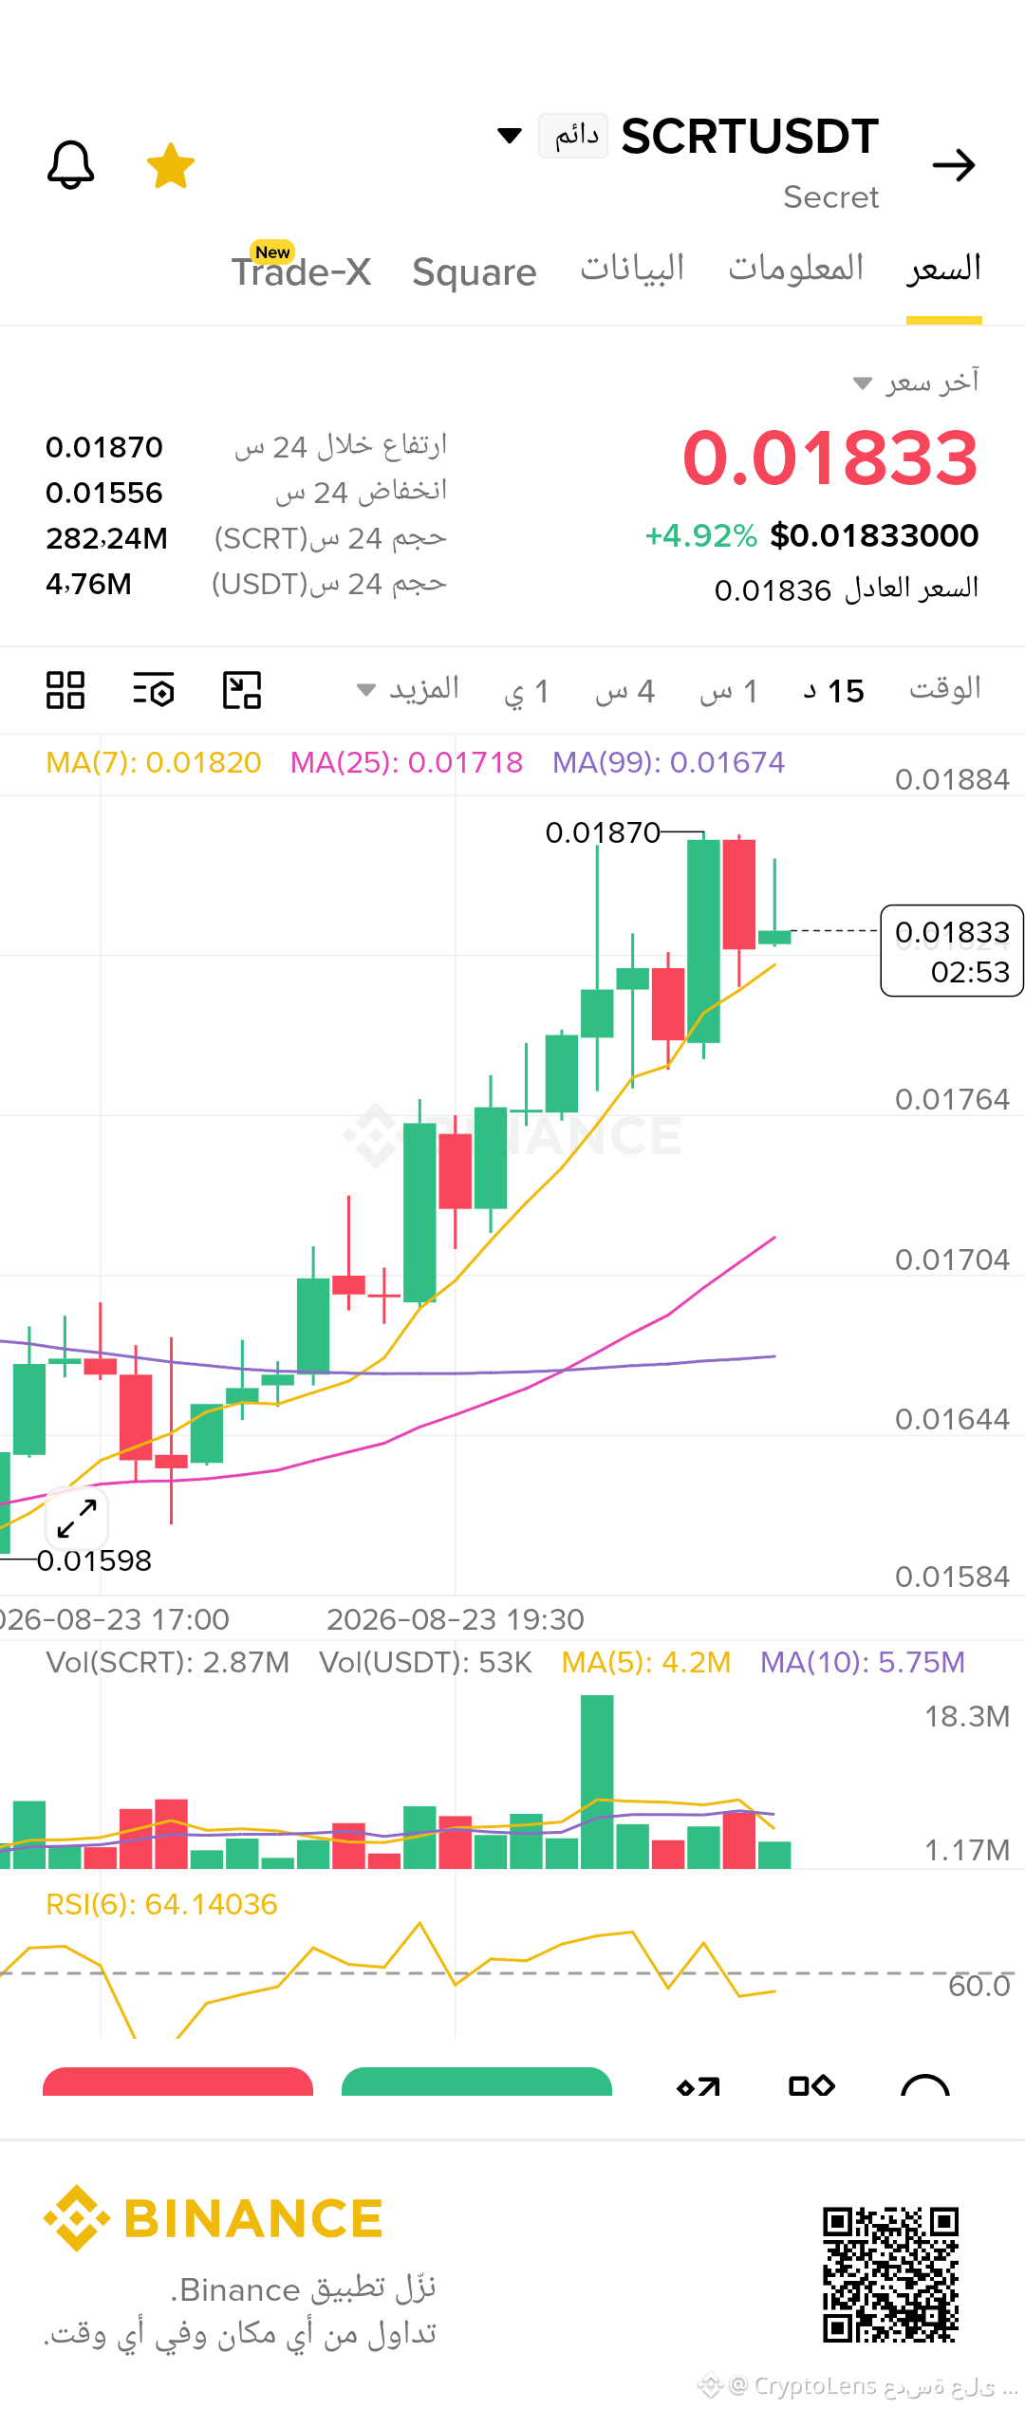Switch to the Trade-X tab
1025x2409 pixels.
pos(302,271)
